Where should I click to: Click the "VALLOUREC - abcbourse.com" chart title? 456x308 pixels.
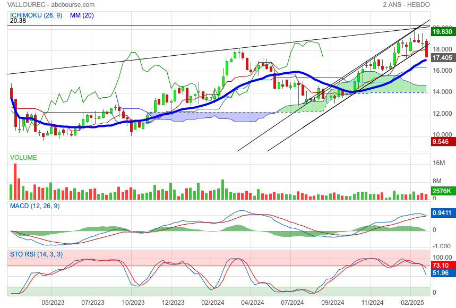tap(51, 5)
